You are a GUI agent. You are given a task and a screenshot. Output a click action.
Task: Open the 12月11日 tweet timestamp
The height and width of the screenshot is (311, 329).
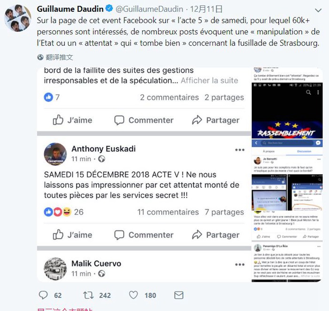206,9
